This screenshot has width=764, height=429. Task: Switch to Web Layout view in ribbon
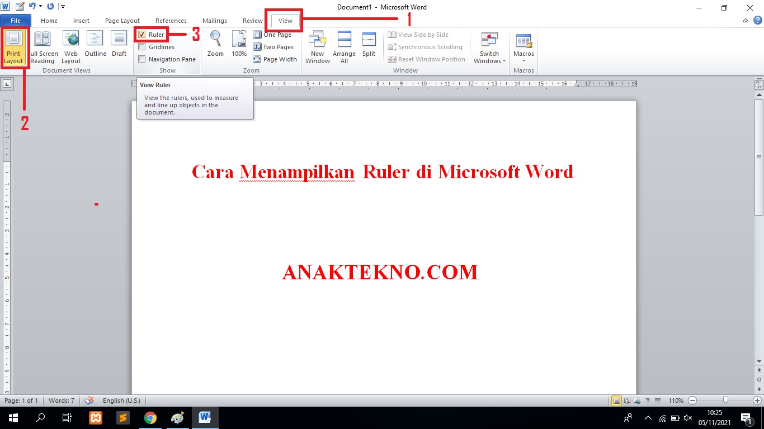71,47
